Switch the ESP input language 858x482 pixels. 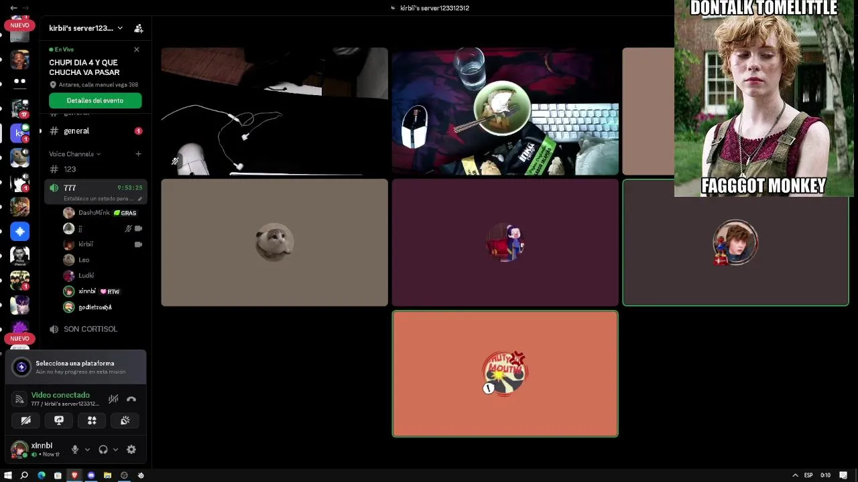tap(808, 475)
